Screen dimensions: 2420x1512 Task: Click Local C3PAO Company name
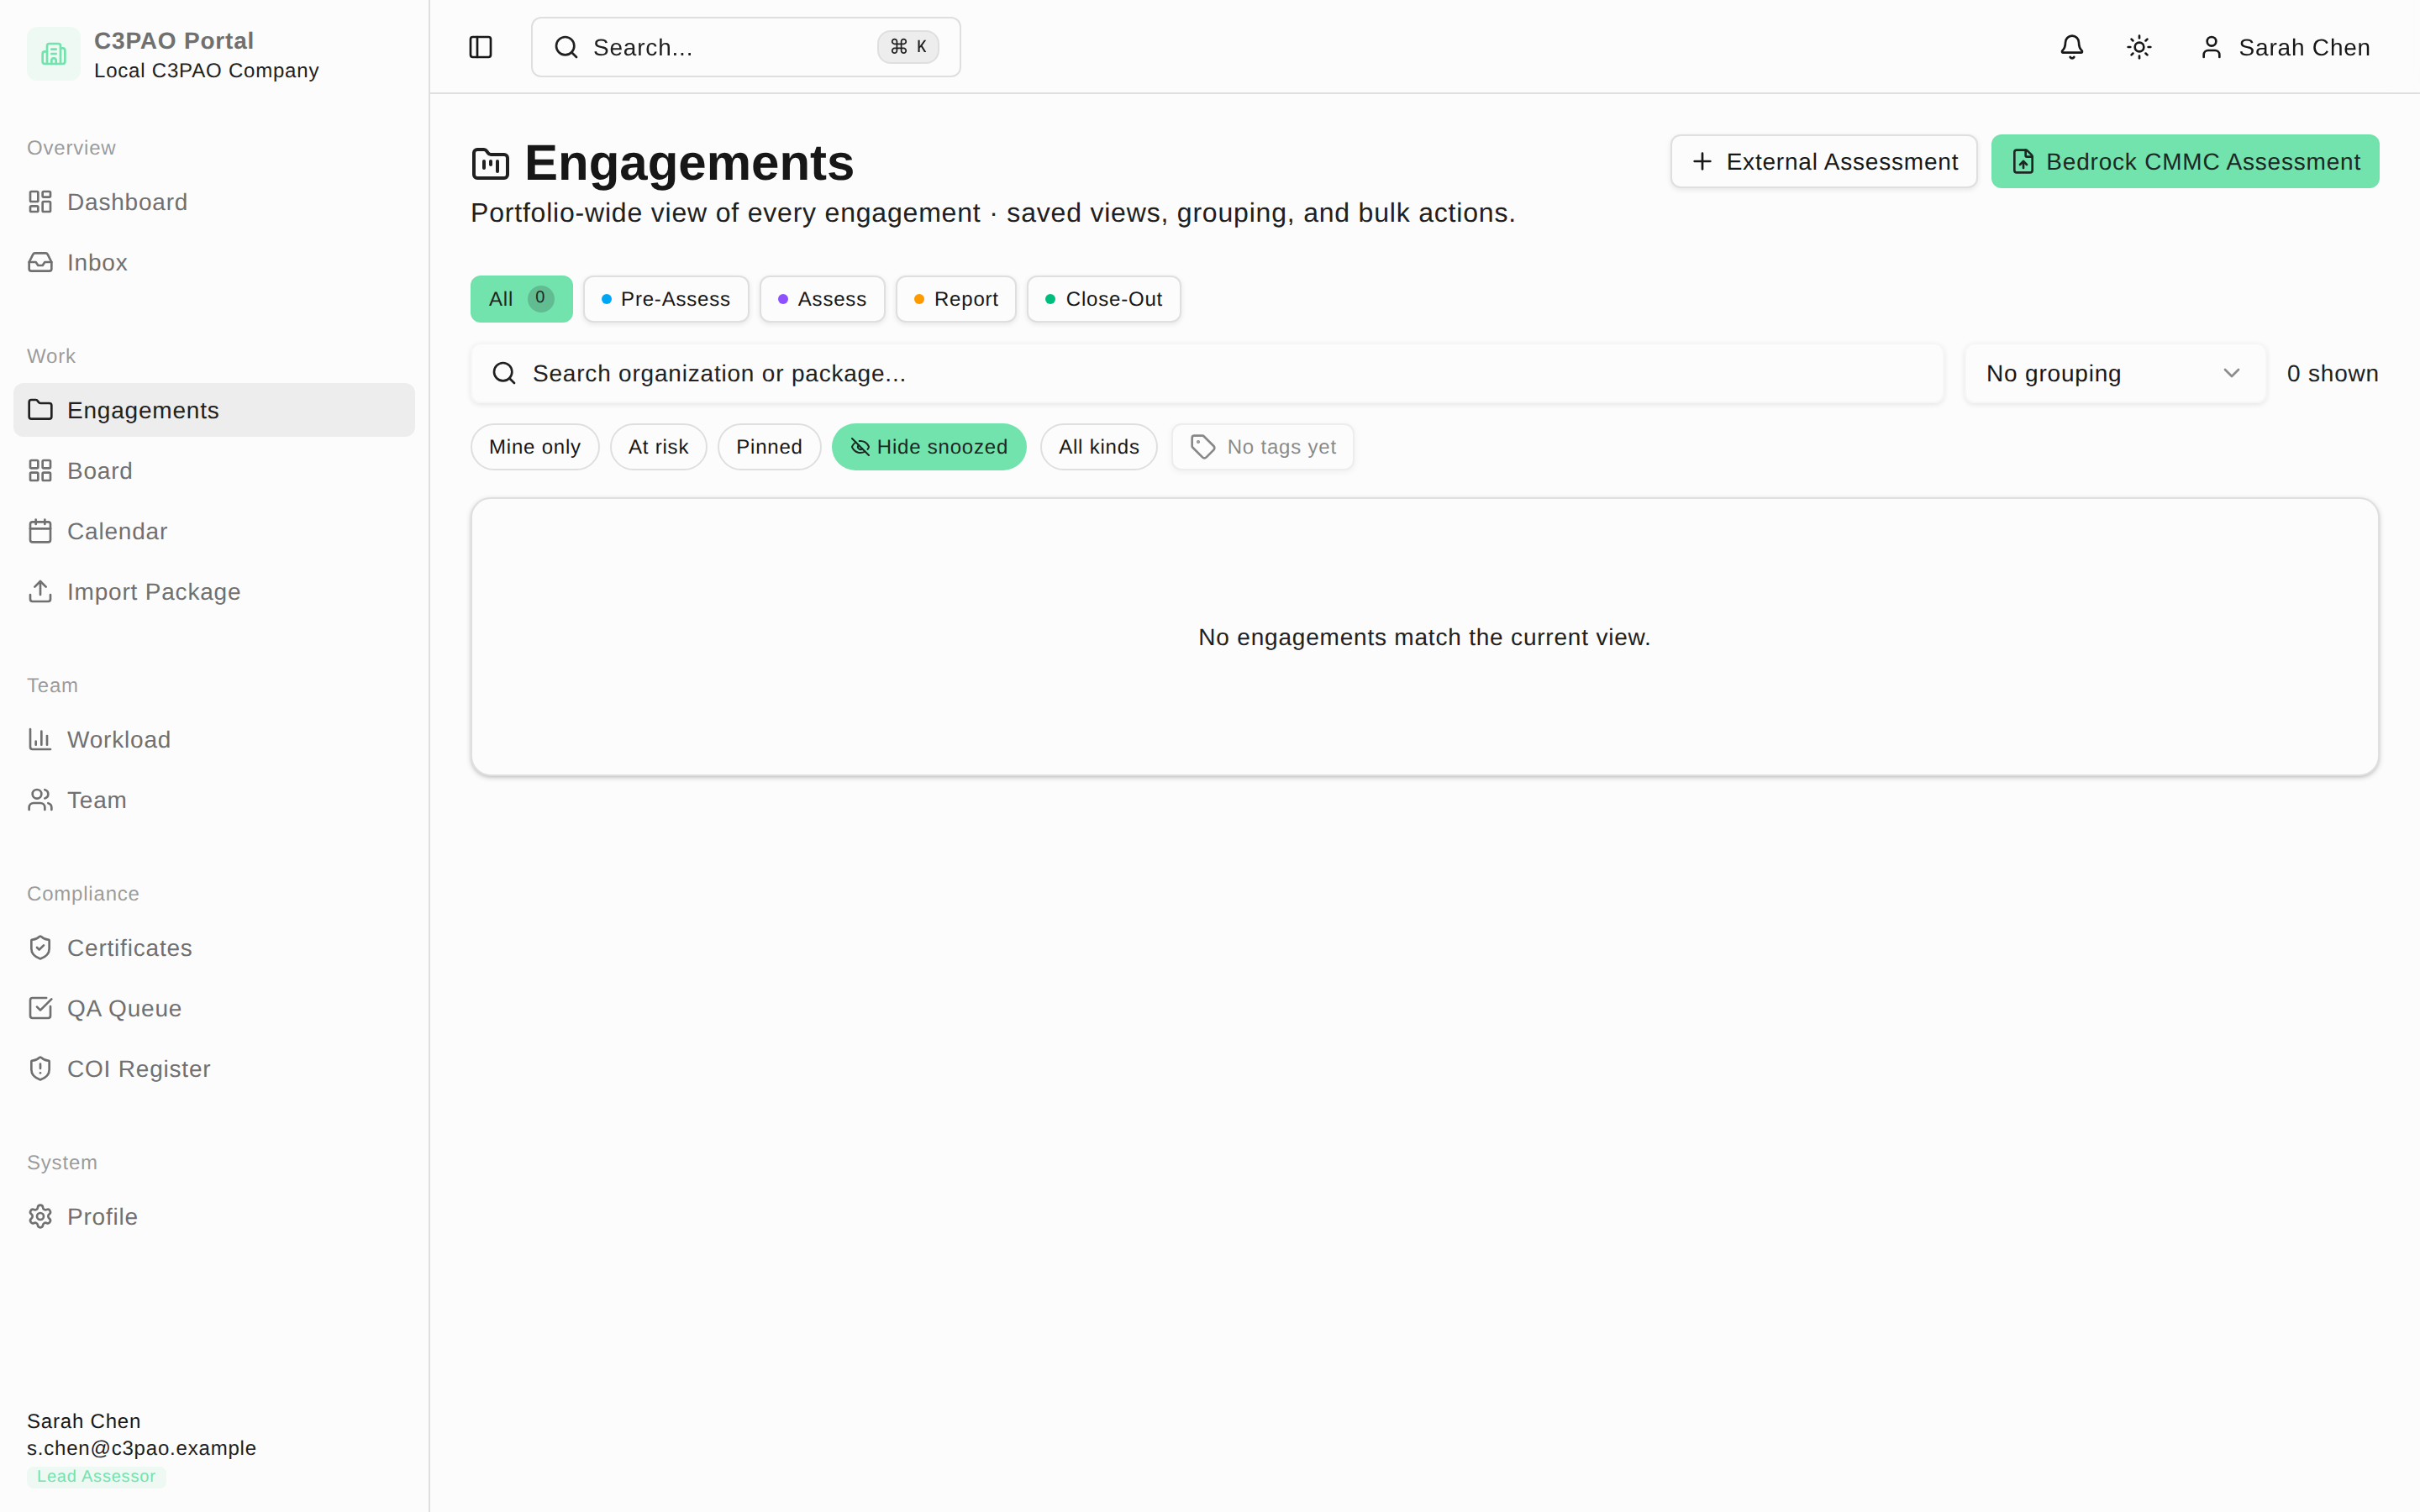206,70
